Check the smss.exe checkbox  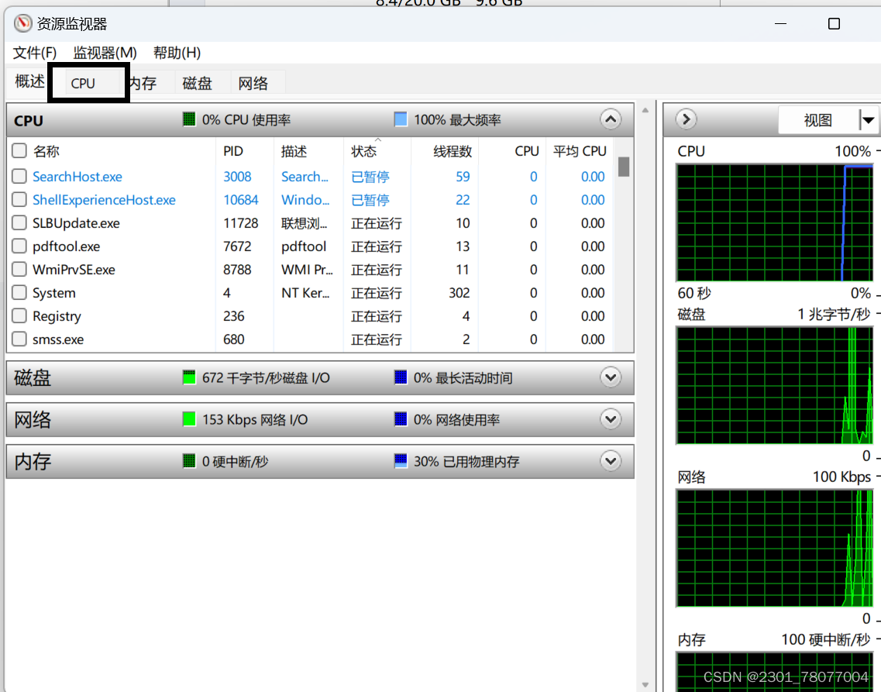(x=19, y=339)
